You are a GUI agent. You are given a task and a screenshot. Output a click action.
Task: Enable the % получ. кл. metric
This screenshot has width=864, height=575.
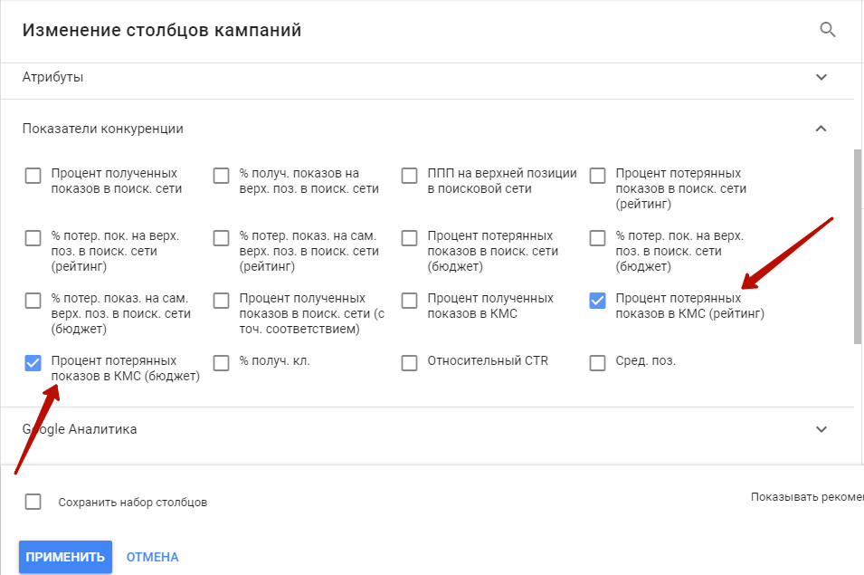[221, 362]
